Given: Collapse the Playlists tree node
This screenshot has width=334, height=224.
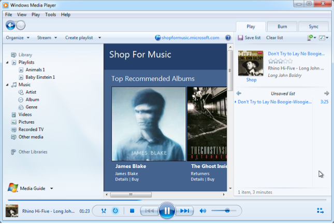Looking at the screenshot, I should click(7, 63).
